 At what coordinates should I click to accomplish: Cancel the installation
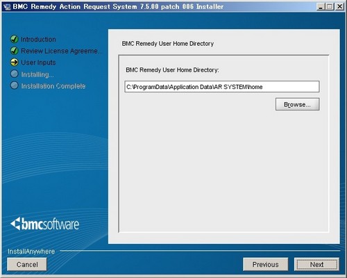(27, 264)
